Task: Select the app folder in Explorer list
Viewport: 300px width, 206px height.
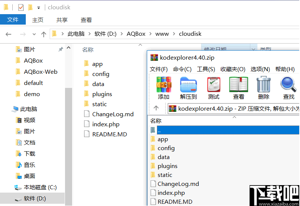Action: [97, 64]
